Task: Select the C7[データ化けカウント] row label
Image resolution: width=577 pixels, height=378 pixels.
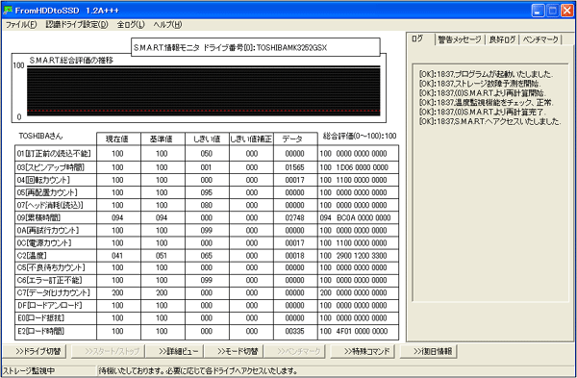Action: point(53,292)
